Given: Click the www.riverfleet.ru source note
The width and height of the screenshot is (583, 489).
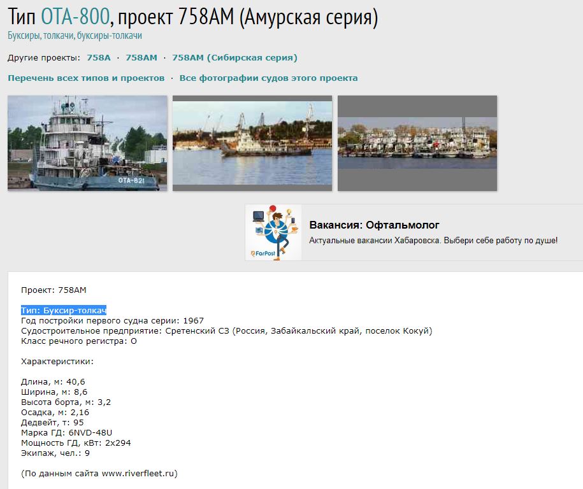Looking at the screenshot, I should click(x=99, y=473).
